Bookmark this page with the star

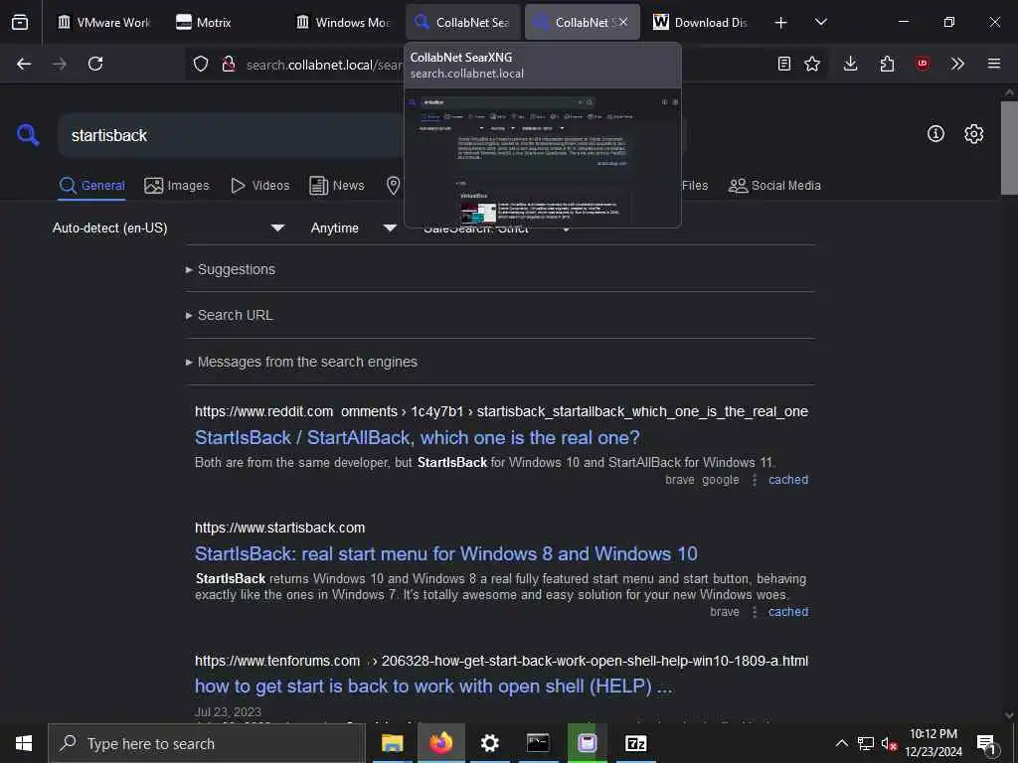[x=812, y=64]
